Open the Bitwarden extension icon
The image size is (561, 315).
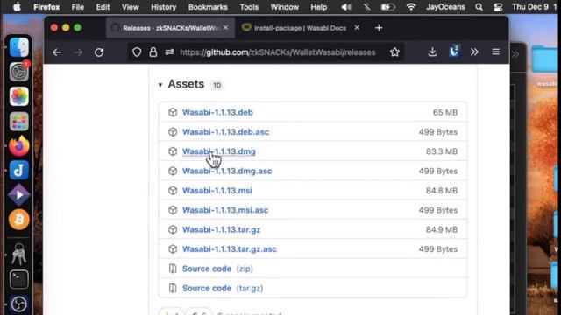(454, 52)
